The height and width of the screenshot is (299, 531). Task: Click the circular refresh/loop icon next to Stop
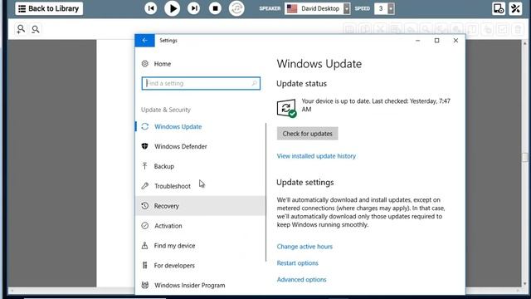236,8
